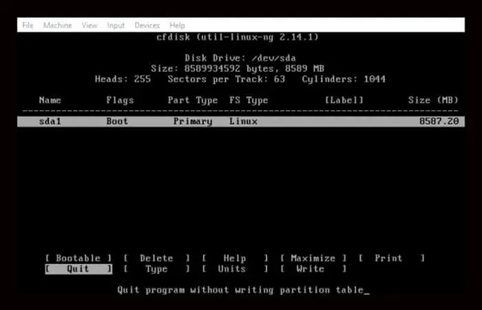Click the FS Type column header
This screenshot has width=482, height=310.
[249, 101]
